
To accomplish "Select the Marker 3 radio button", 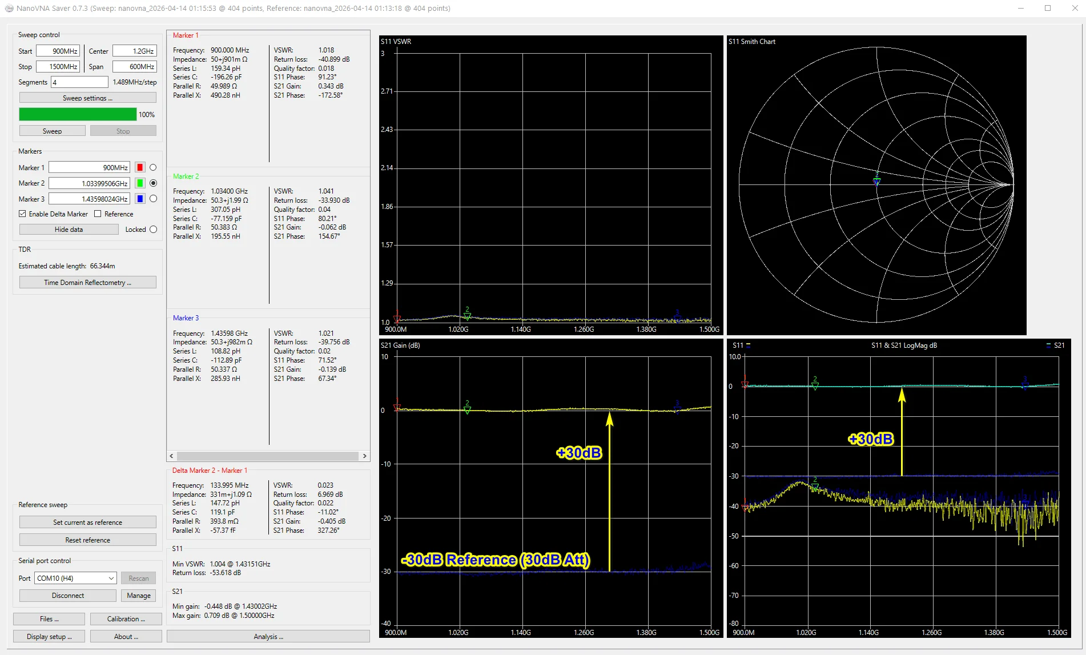I will point(153,199).
